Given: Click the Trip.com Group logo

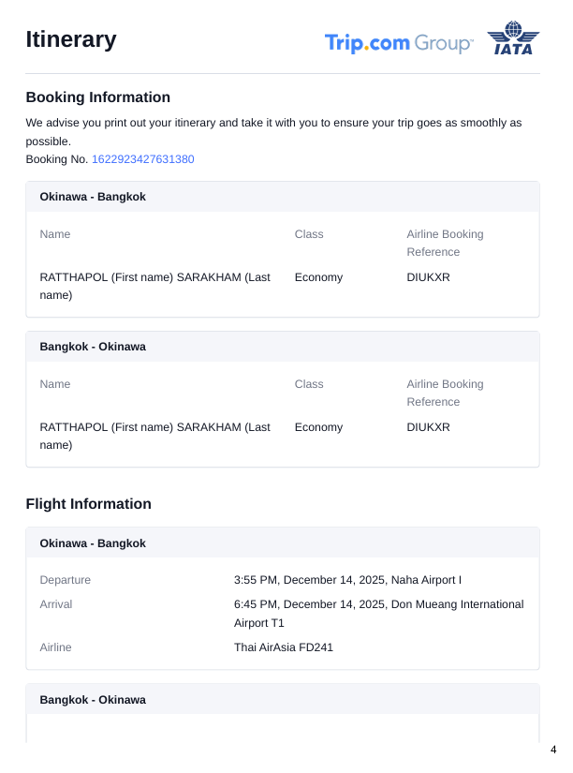Looking at the screenshot, I should [399, 43].
